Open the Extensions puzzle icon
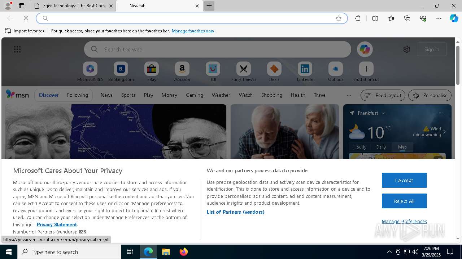Viewport: 462px width, 259px height. [358, 18]
